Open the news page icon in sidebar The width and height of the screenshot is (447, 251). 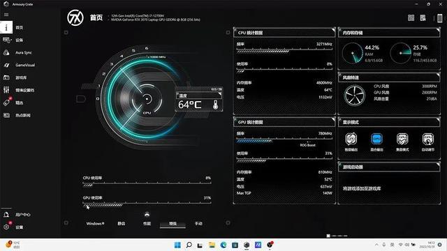(6, 115)
